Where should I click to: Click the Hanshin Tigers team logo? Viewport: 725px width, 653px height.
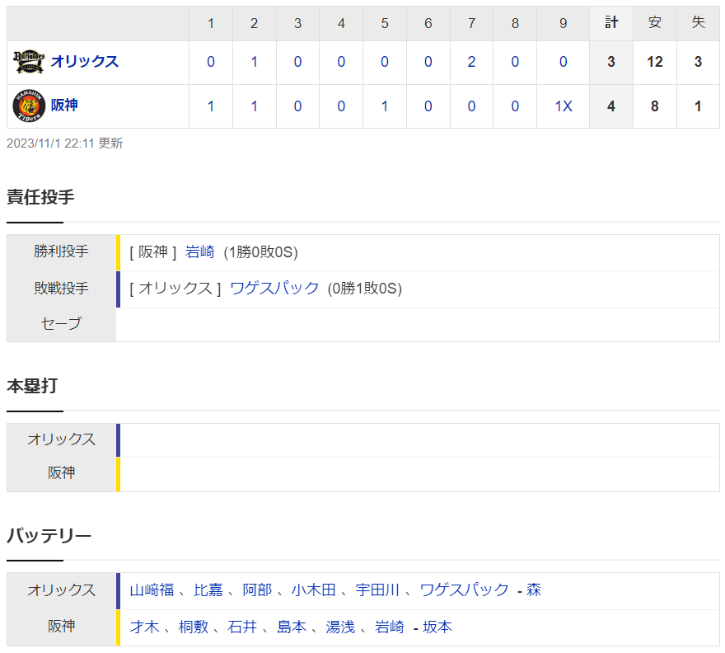29,106
